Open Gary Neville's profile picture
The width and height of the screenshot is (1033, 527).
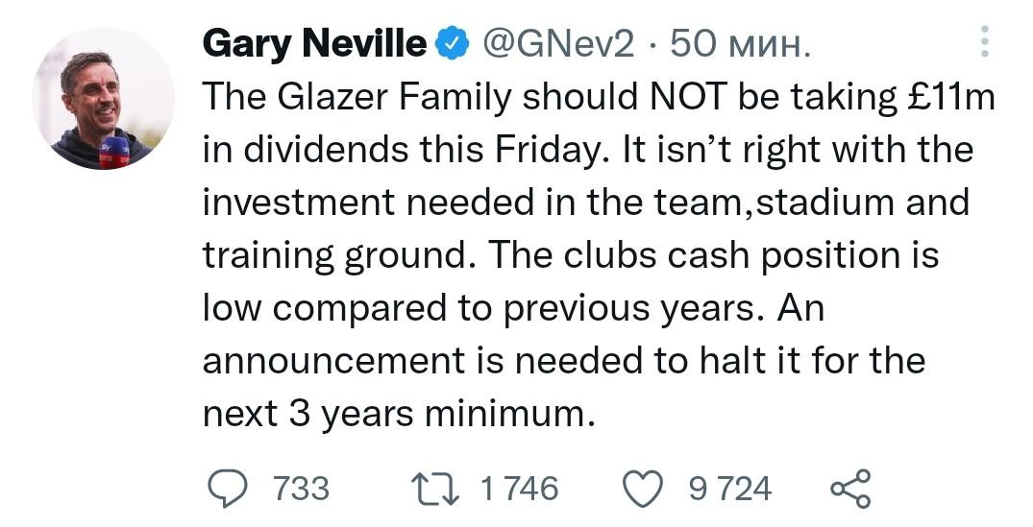[104, 99]
